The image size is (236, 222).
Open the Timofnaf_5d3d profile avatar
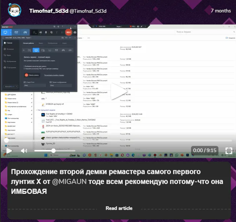pyautogui.click(x=15, y=10)
